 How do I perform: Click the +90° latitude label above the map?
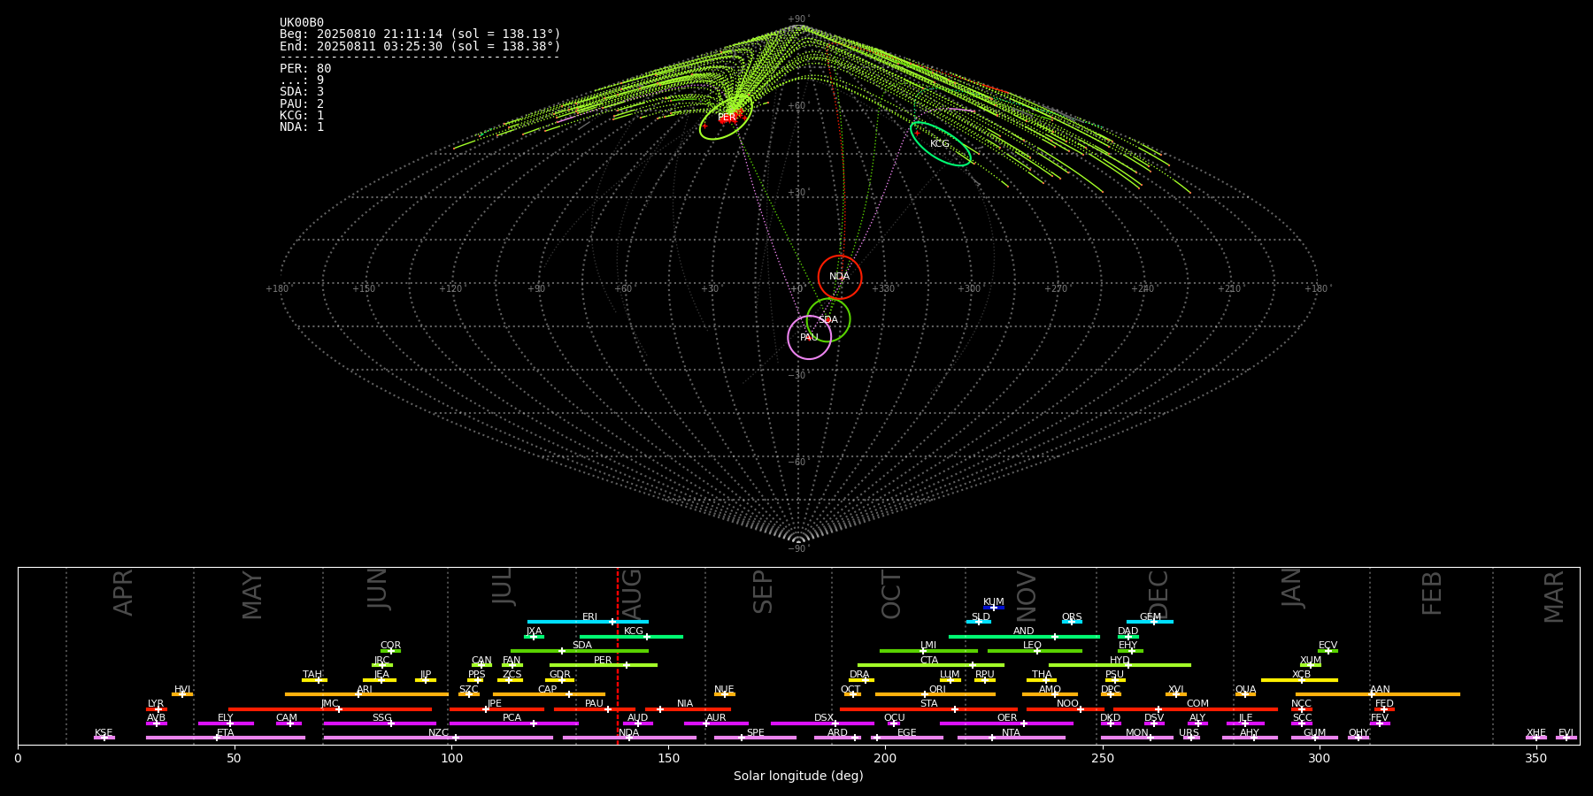[798, 19]
